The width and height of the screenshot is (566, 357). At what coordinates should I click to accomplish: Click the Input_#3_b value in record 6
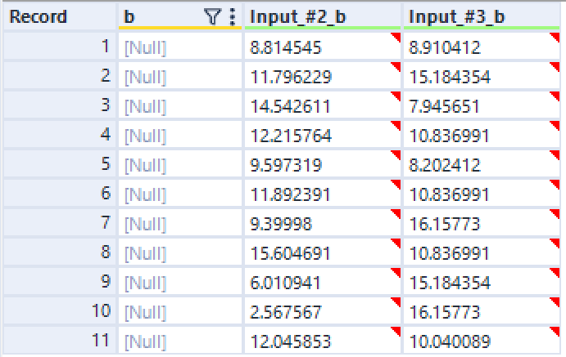(449, 195)
